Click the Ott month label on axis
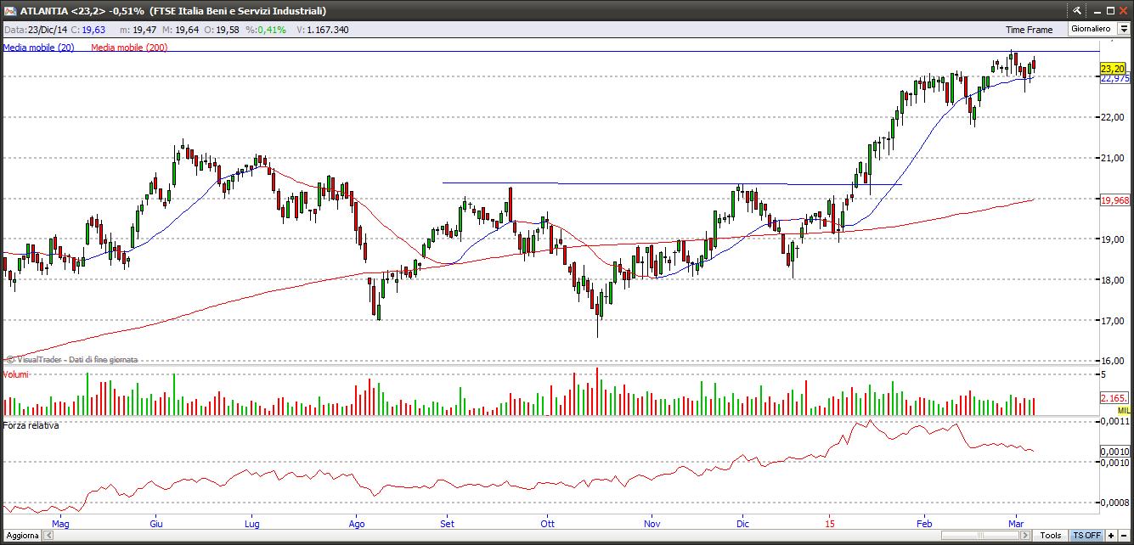This screenshot has height=545, width=1134. point(547,524)
